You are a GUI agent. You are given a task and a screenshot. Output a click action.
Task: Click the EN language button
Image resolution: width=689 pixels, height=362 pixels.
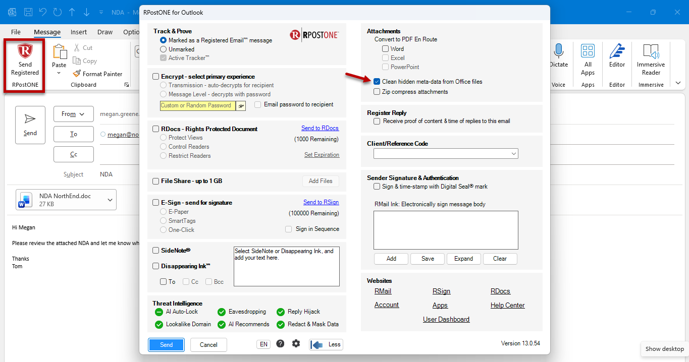tap(263, 344)
